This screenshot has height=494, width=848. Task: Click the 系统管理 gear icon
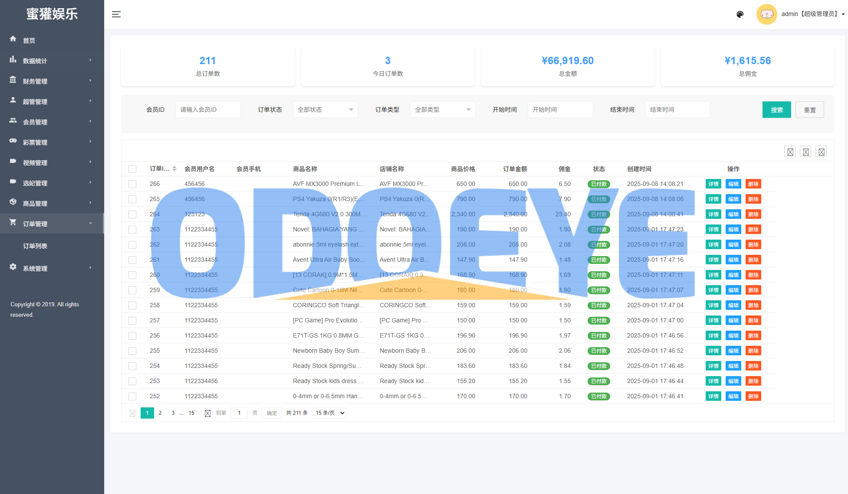pos(13,267)
